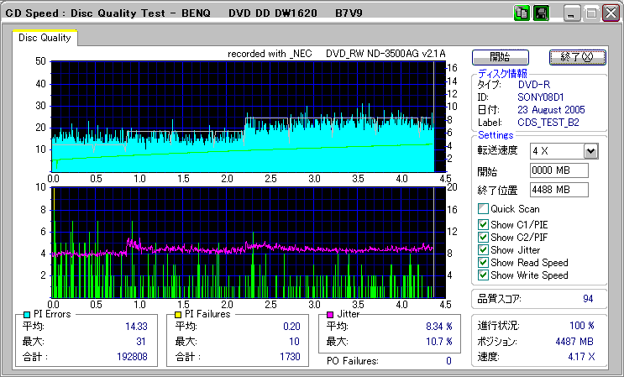Click the cyan PI Errors legend swatch
This screenshot has width=624, height=377.
(27, 314)
